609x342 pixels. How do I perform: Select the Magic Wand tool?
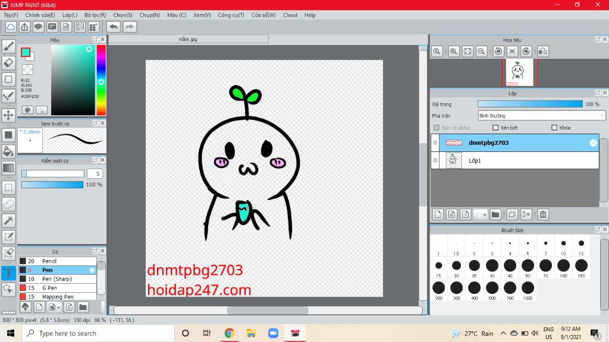[8, 221]
